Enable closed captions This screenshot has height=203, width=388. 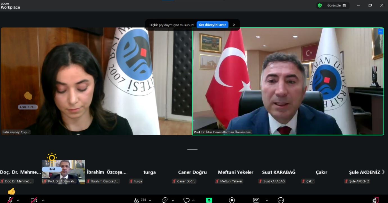256,200
